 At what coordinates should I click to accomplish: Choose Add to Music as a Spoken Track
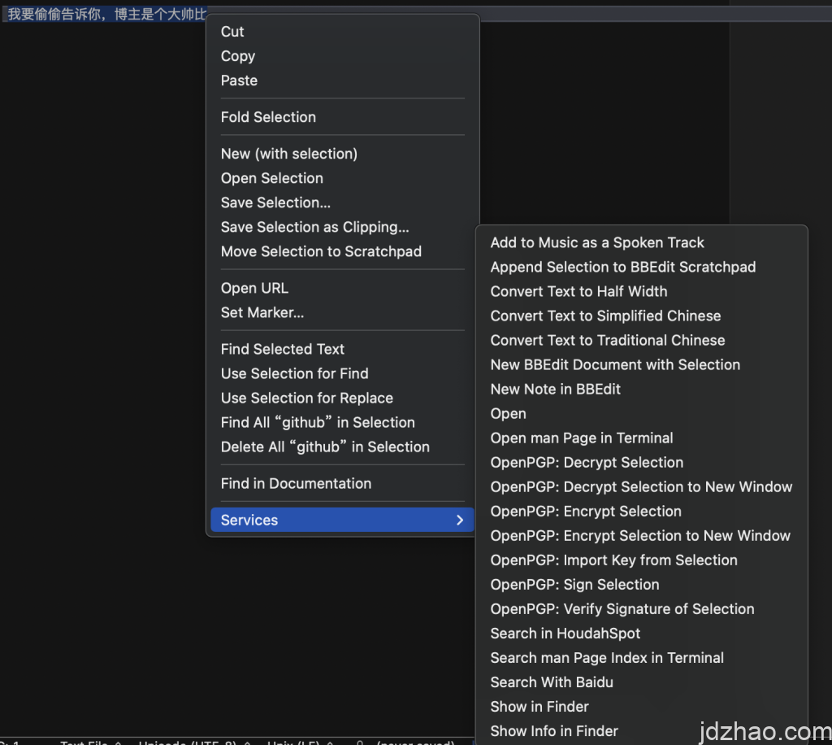597,242
